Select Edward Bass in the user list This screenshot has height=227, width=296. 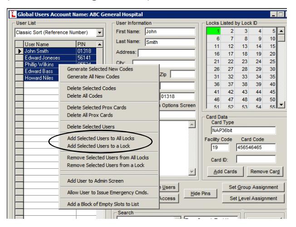41,71
